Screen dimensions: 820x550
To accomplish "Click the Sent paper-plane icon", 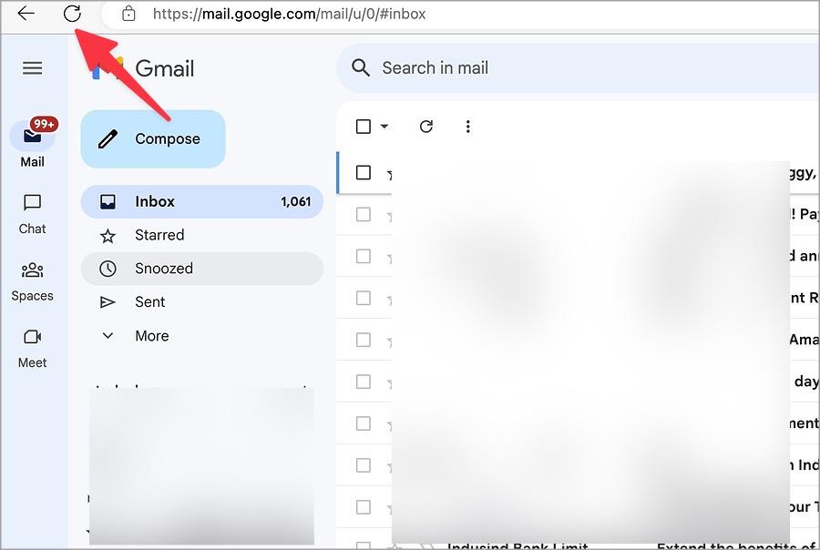I will click(x=108, y=302).
